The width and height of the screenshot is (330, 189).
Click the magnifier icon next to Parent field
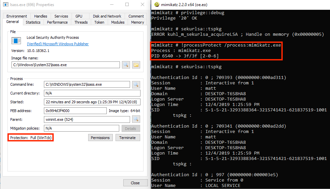pos(136,119)
